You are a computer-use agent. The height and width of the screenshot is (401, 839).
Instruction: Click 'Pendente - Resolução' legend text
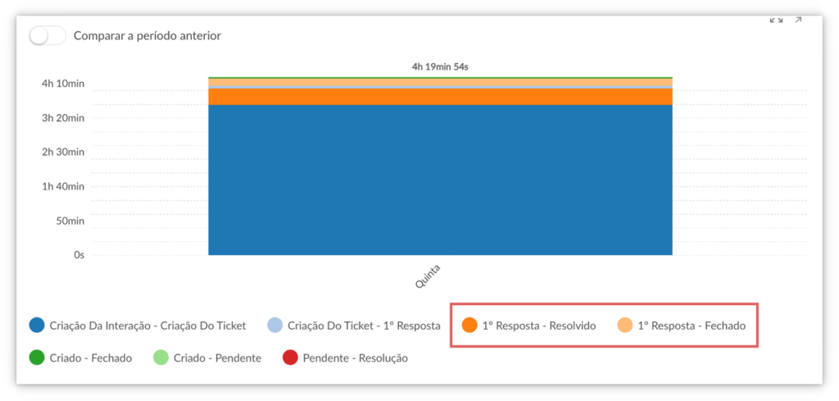[x=355, y=358]
